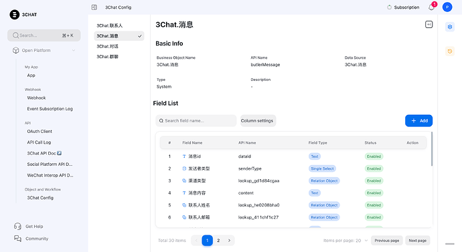The height and width of the screenshot is (252, 462).
Task: Click the butlerMessage API Name value
Action: tap(265, 65)
